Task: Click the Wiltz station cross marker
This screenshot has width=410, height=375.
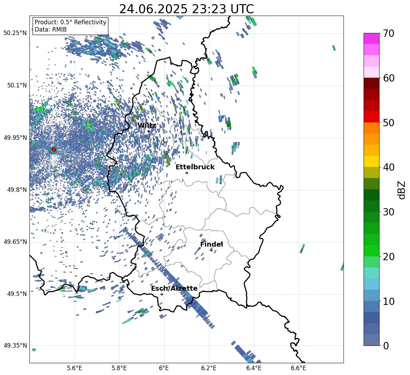Action: click(x=149, y=131)
